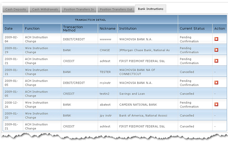Click the Function column header
The width and height of the screenshot is (228, 141).
pyautogui.click(x=32, y=29)
